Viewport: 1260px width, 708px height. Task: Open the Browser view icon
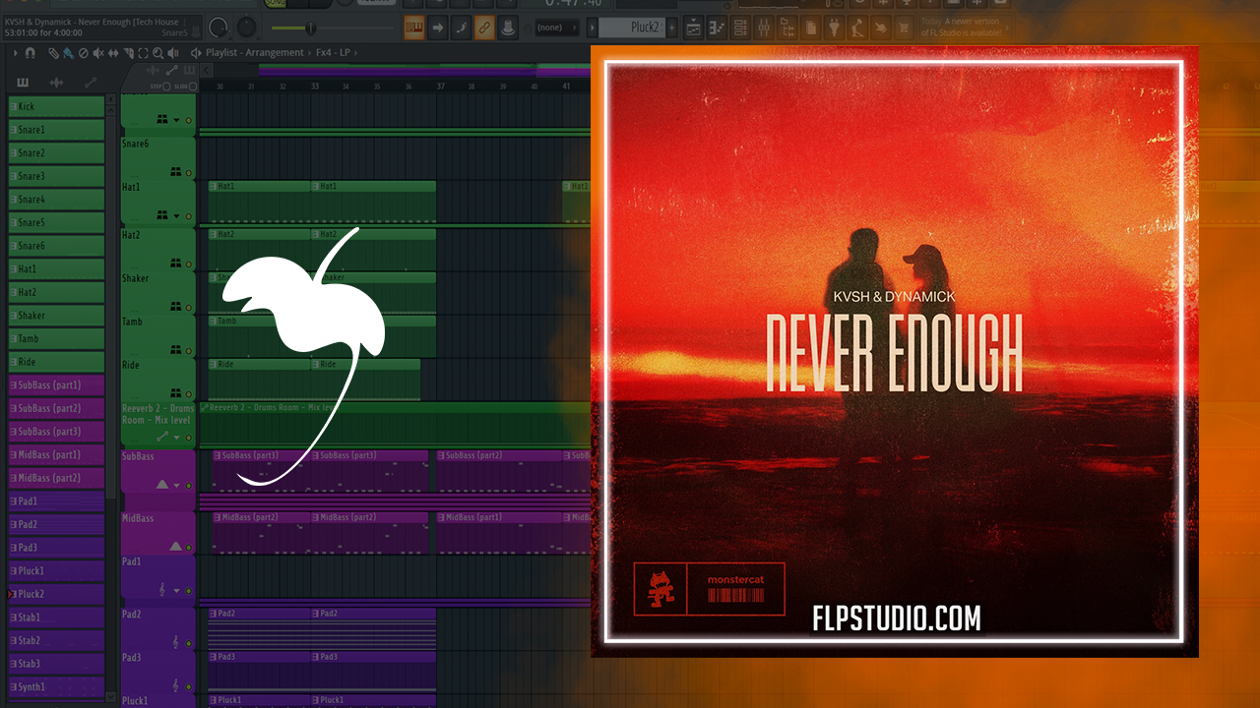787,28
